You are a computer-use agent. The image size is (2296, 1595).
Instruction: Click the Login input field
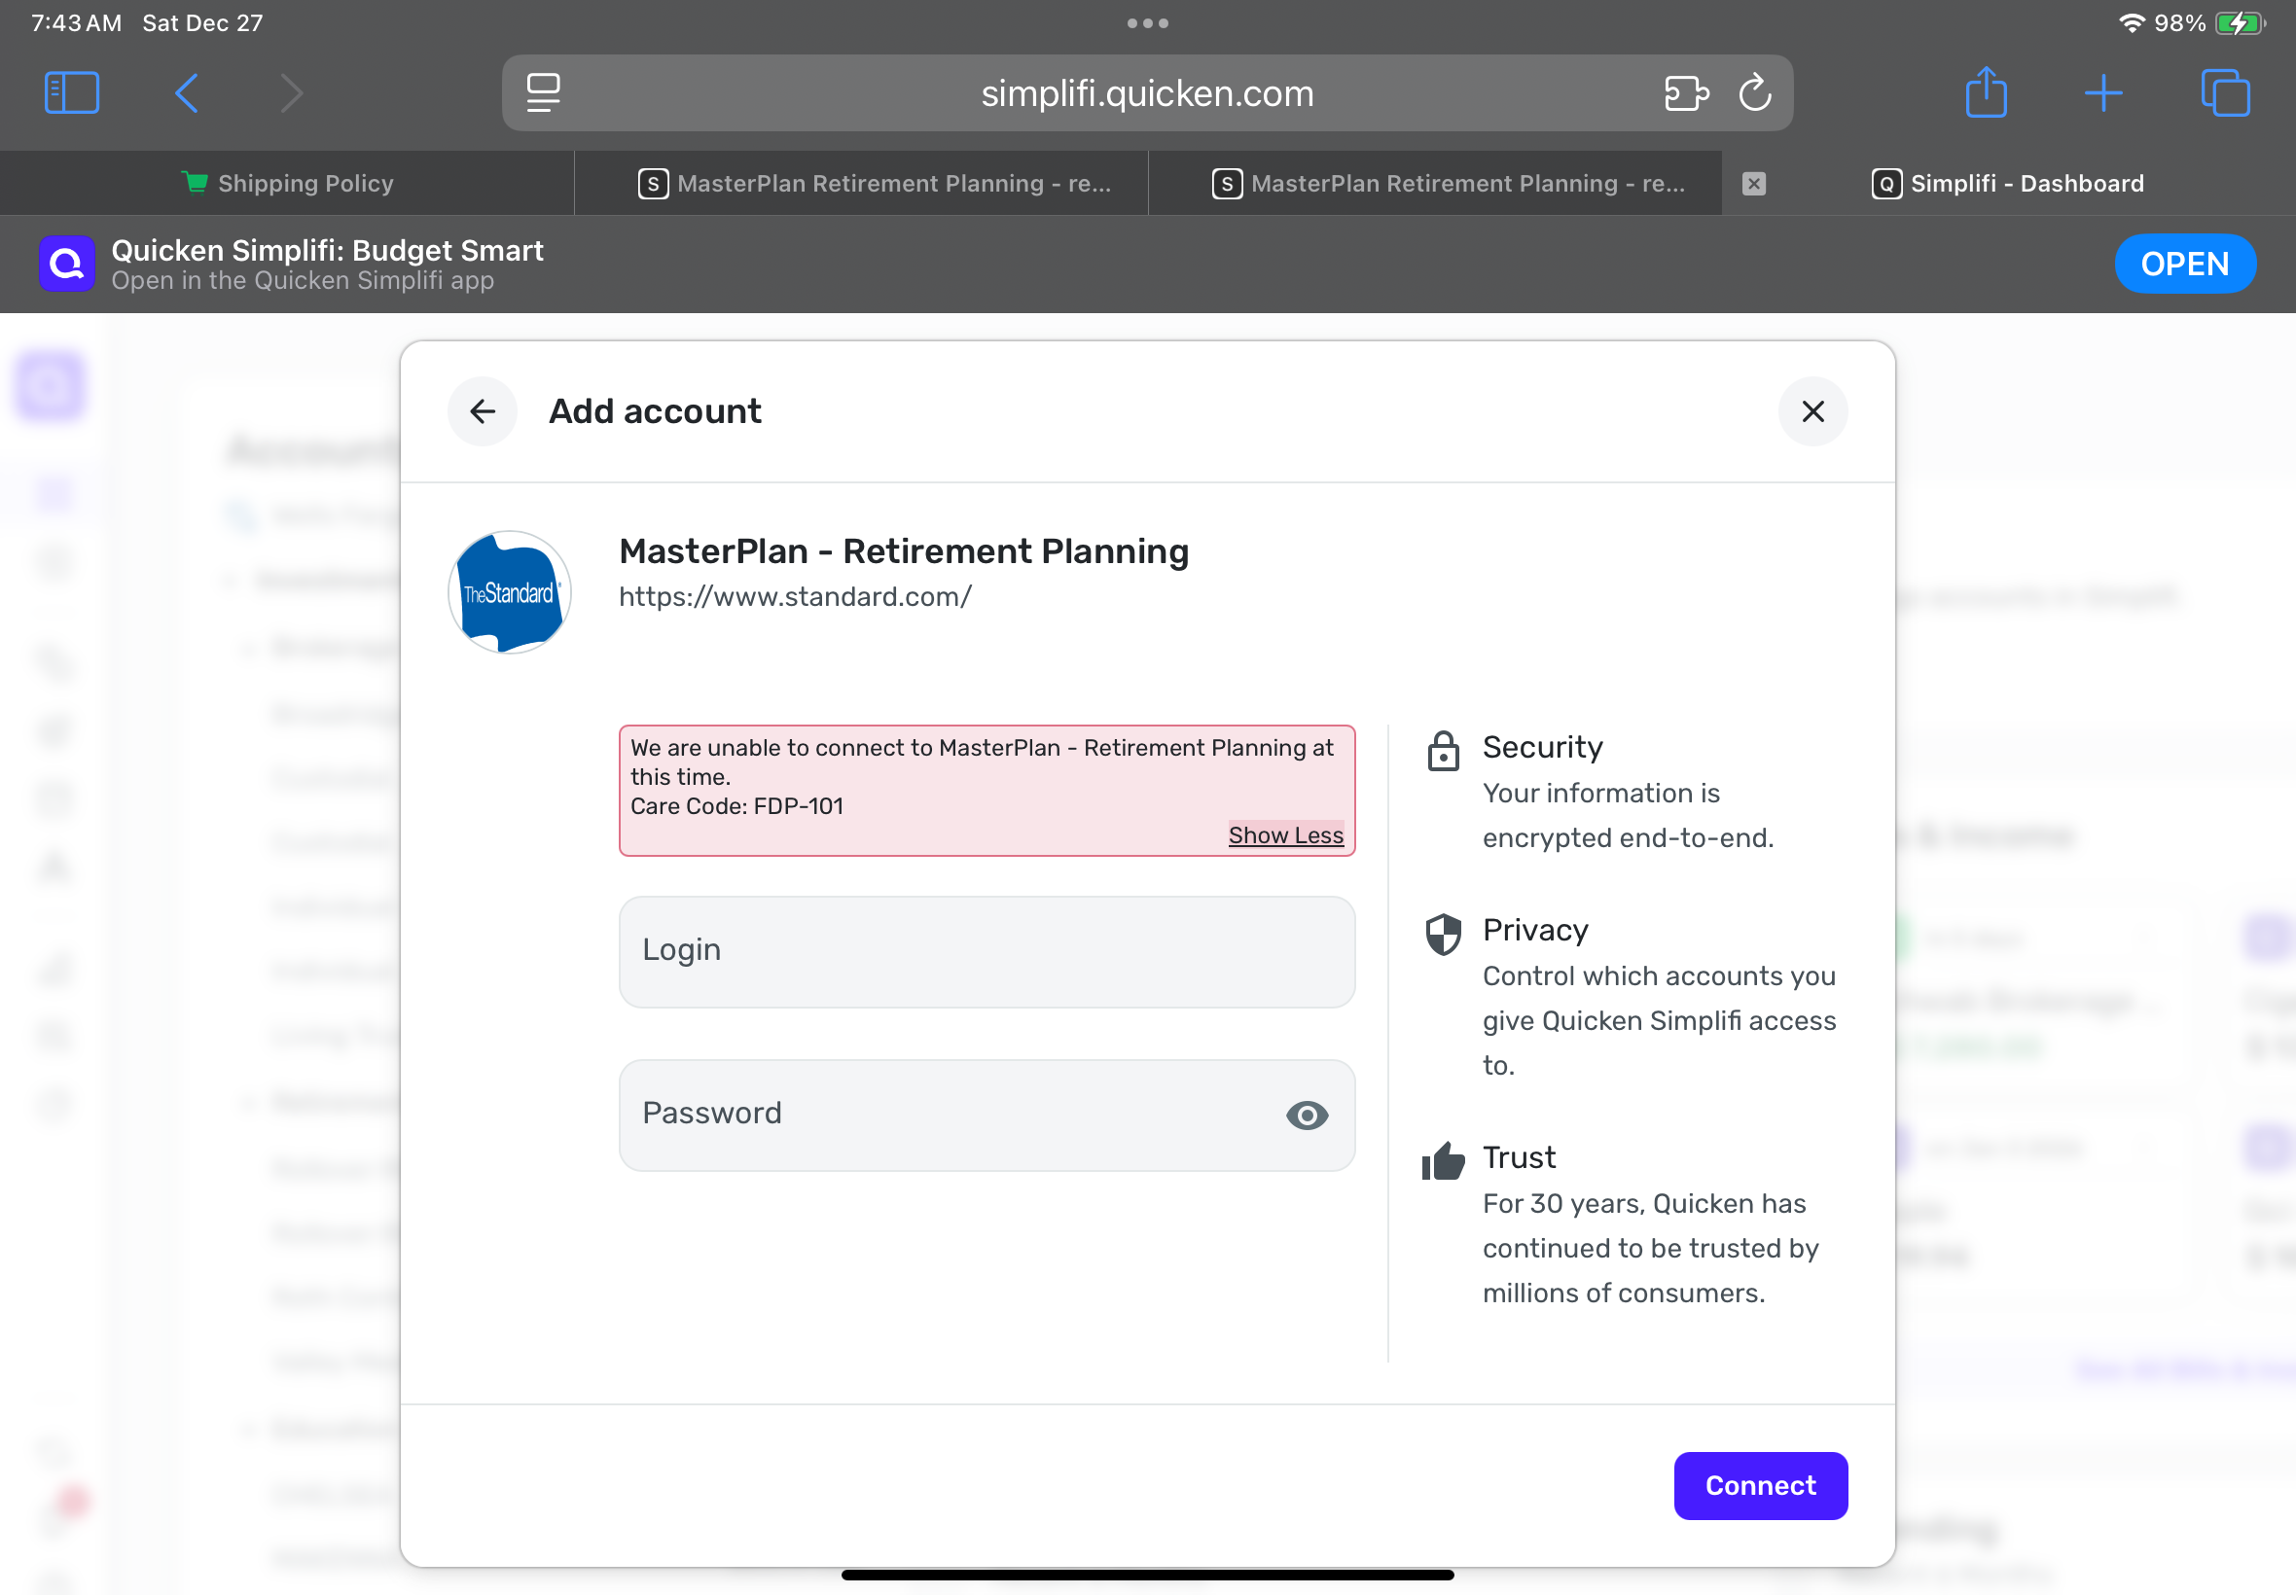[987, 950]
